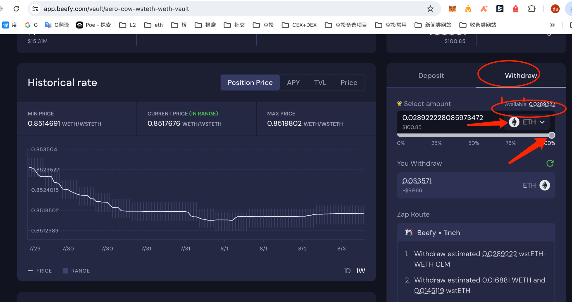
Task: Toggle RANGE legend on chart
Action: tap(76, 271)
